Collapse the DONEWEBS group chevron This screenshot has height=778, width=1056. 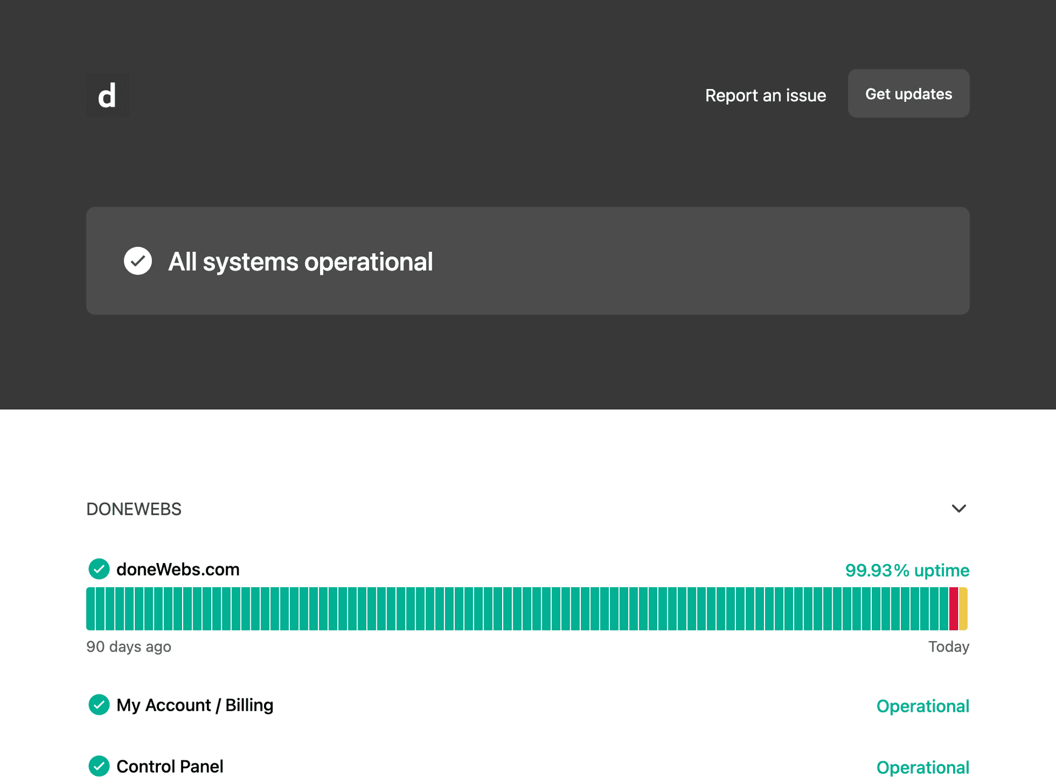click(x=958, y=509)
